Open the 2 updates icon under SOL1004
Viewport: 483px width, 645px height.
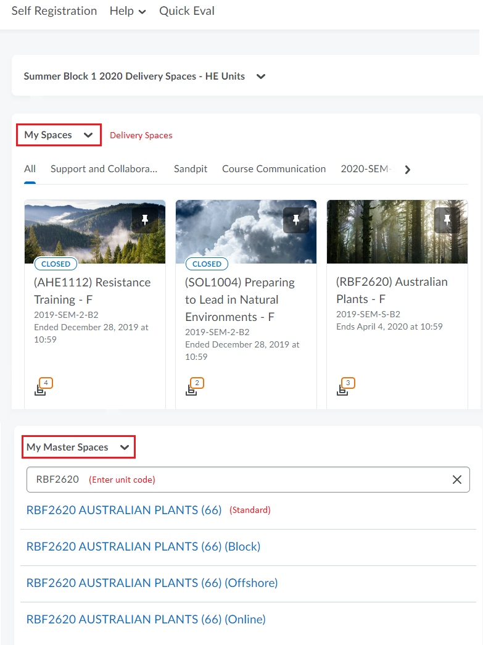pos(195,386)
